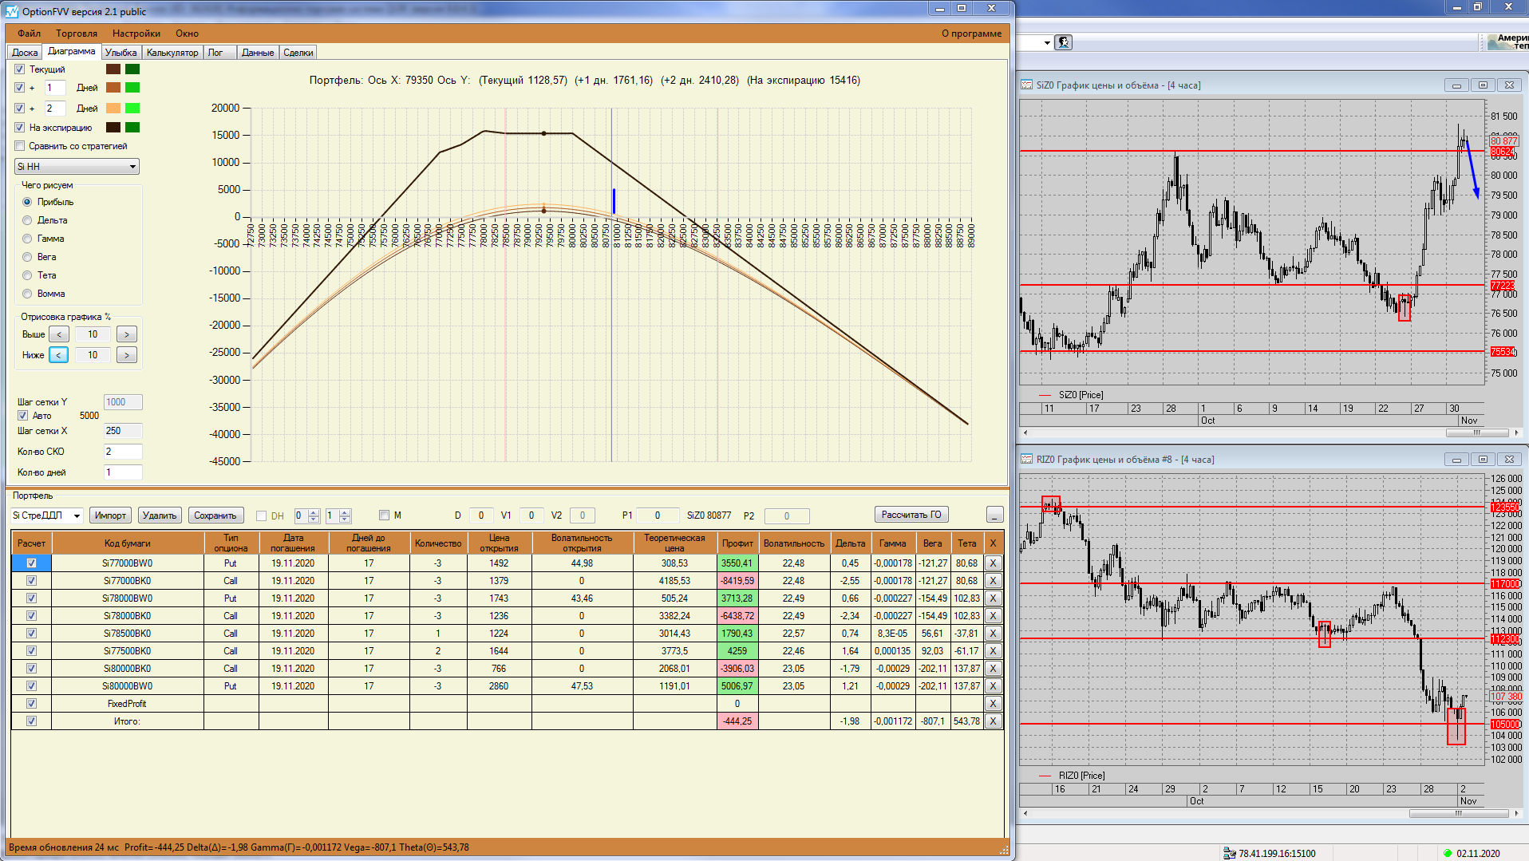Viewport: 1529px width, 861px height.
Task: Click the user profile icon in background toolbar
Action: point(1064,42)
